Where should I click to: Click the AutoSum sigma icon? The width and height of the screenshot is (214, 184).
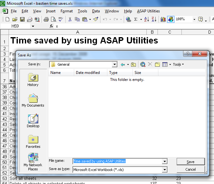click(x=136, y=19)
